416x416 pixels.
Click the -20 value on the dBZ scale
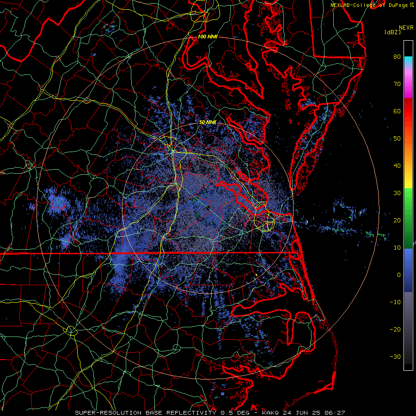pyautogui.click(x=395, y=329)
